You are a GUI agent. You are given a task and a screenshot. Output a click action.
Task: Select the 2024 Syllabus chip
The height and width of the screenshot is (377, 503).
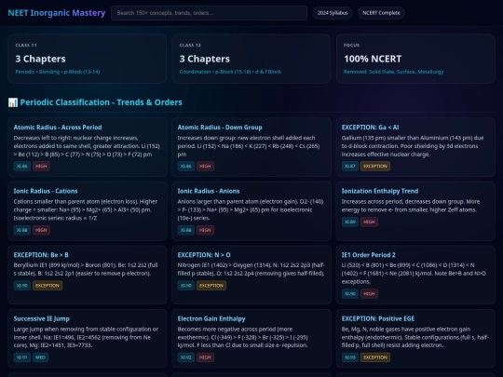pos(333,13)
